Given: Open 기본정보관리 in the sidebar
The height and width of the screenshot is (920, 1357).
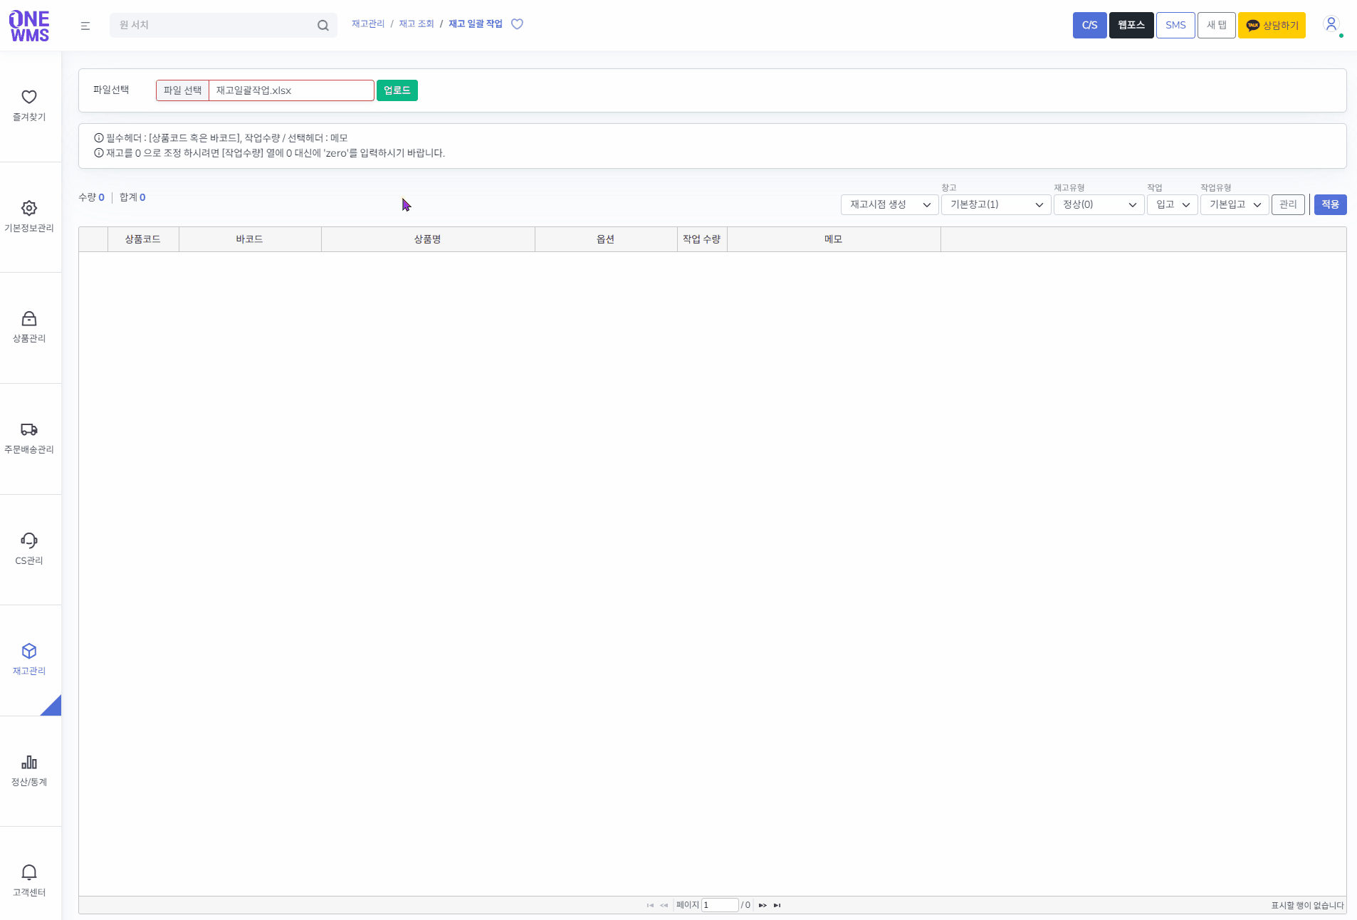Looking at the screenshot, I should (x=29, y=216).
